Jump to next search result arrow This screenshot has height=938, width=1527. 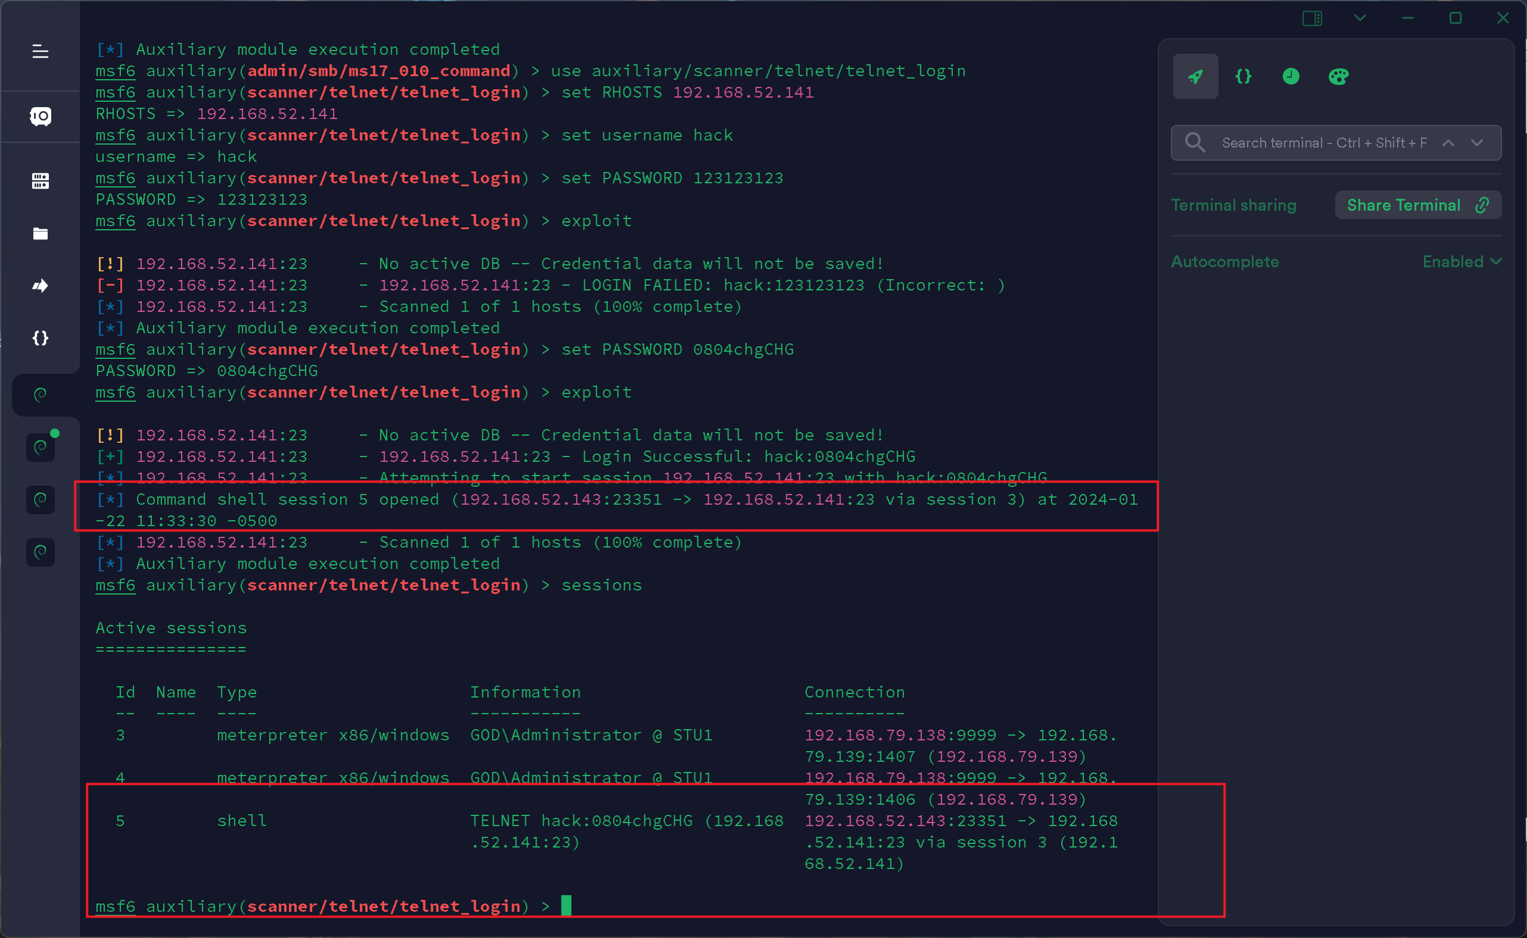point(1477,143)
